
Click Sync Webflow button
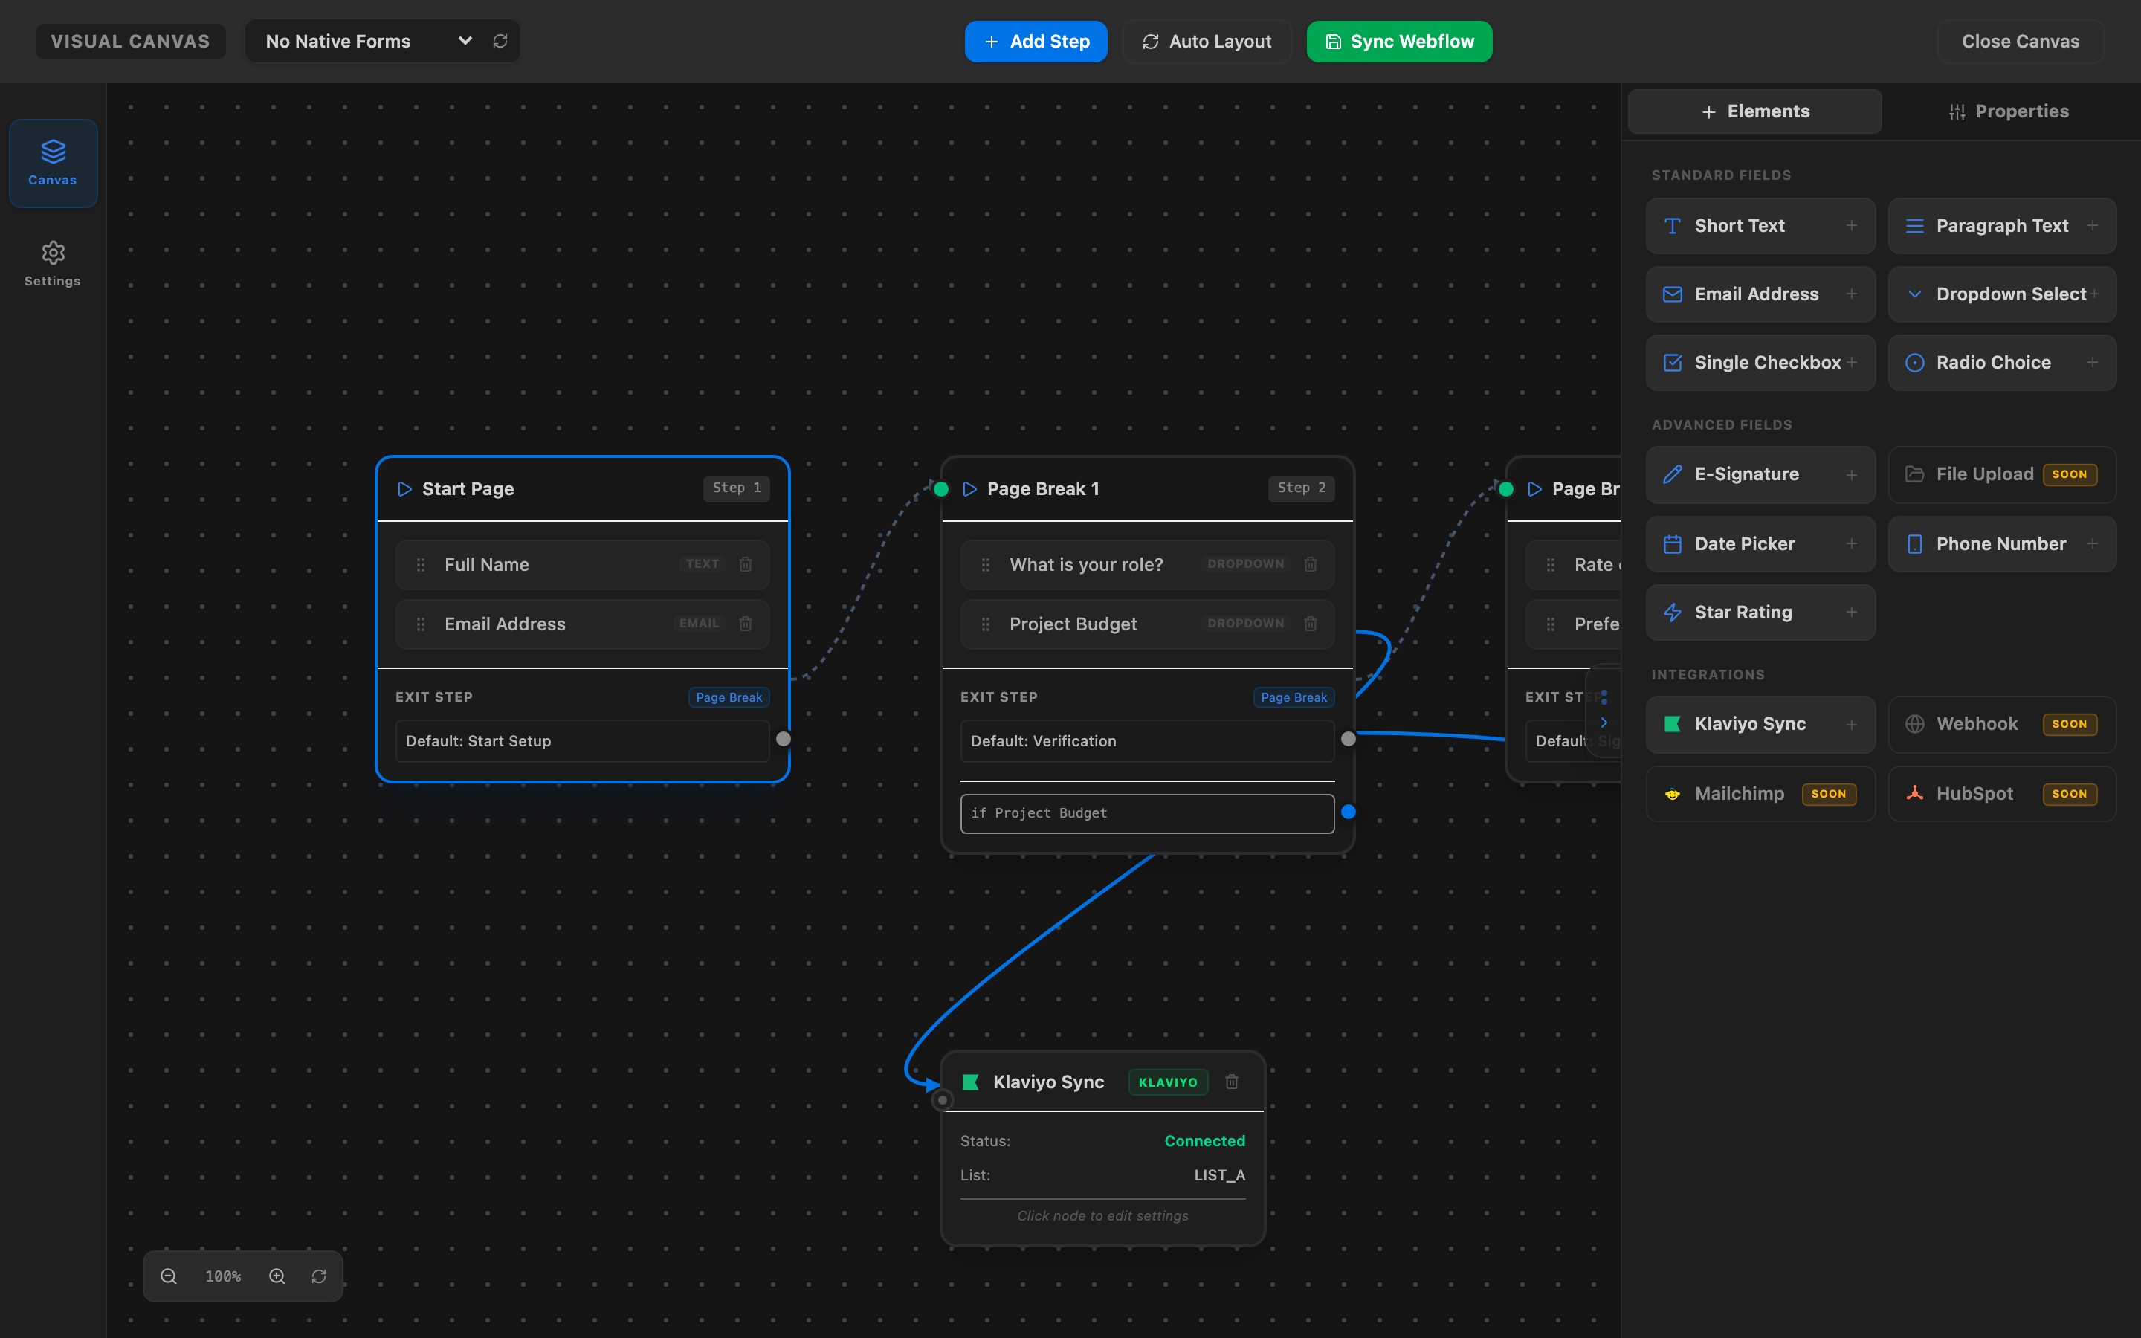point(1400,42)
